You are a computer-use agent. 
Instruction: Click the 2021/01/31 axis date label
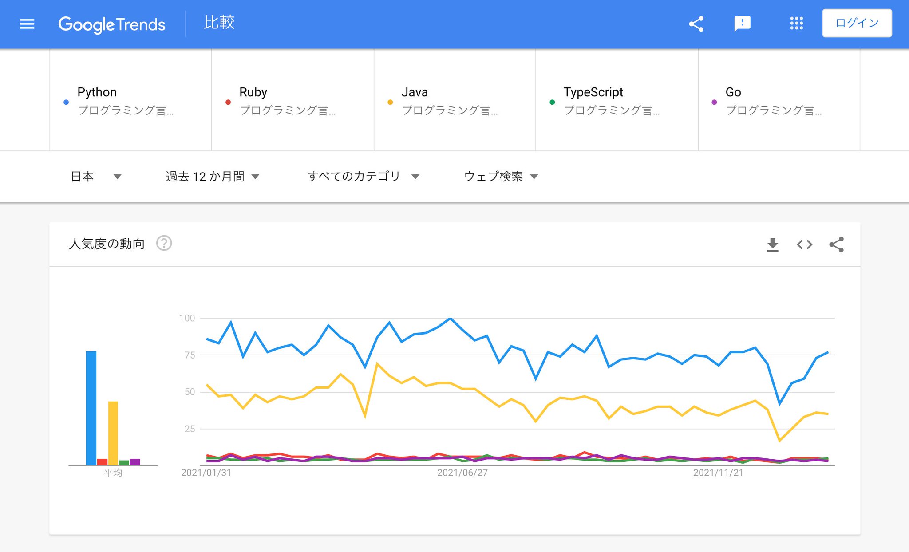(x=206, y=473)
